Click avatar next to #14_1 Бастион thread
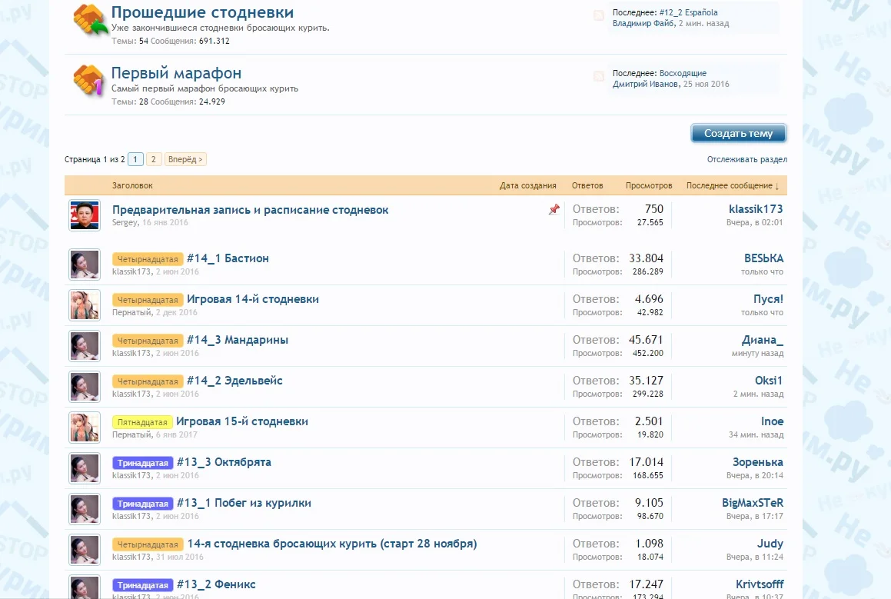 [85, 264]
